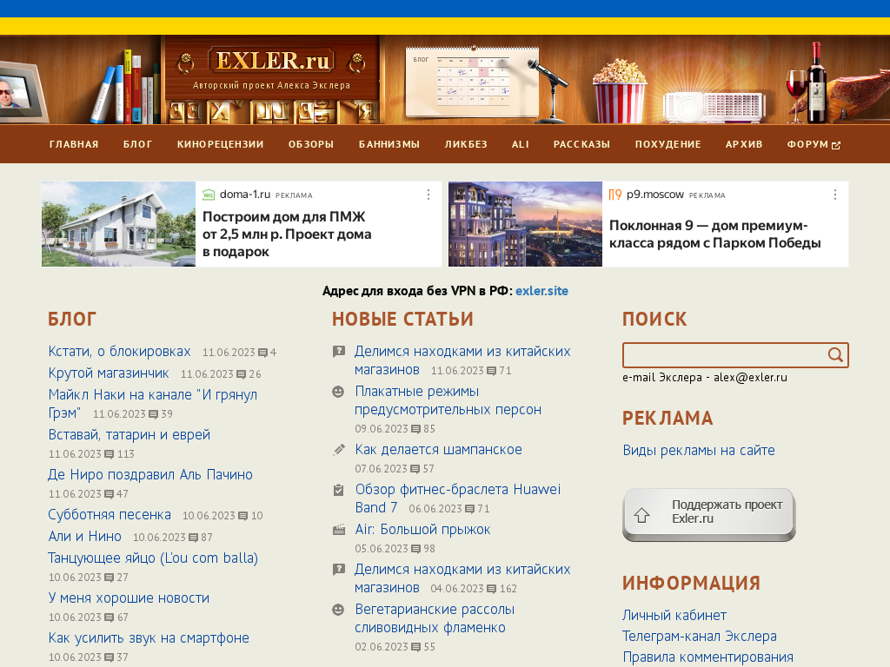
Task: Open 'Майкл Наки на канале' post
Action: 153,404
